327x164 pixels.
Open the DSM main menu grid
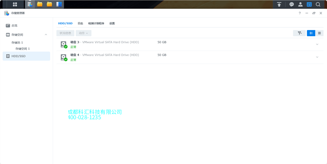pos(15,4)
